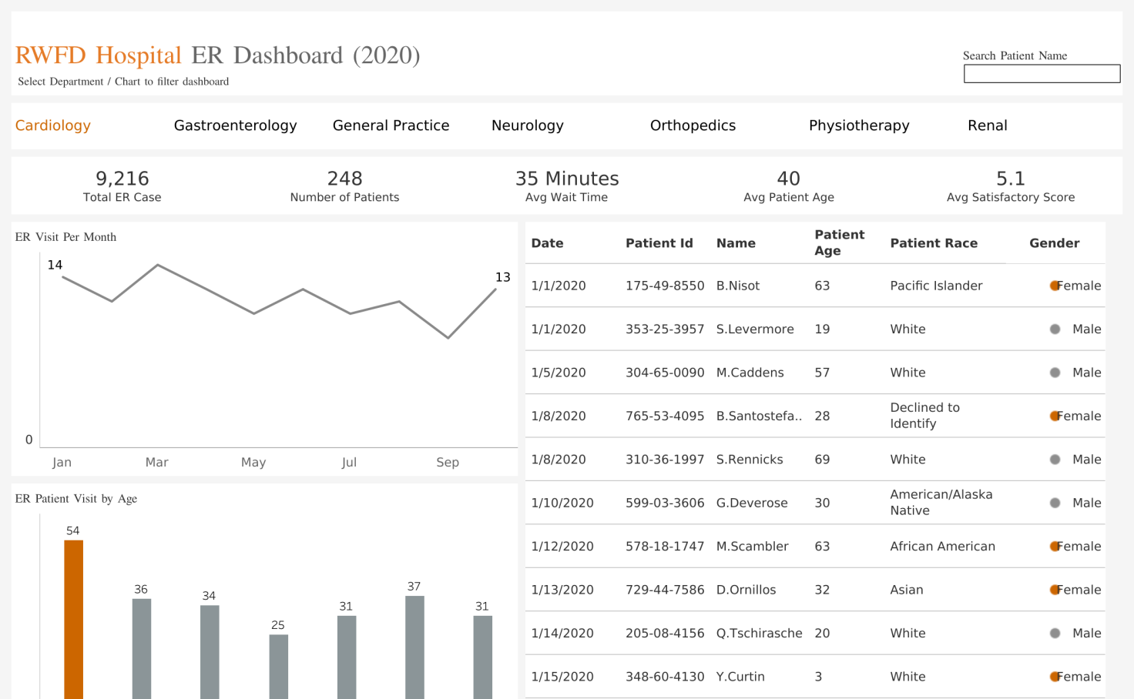Click the age bar labeled 37
The width and height of the screenshot is (1134, 699).
[414, 647]
